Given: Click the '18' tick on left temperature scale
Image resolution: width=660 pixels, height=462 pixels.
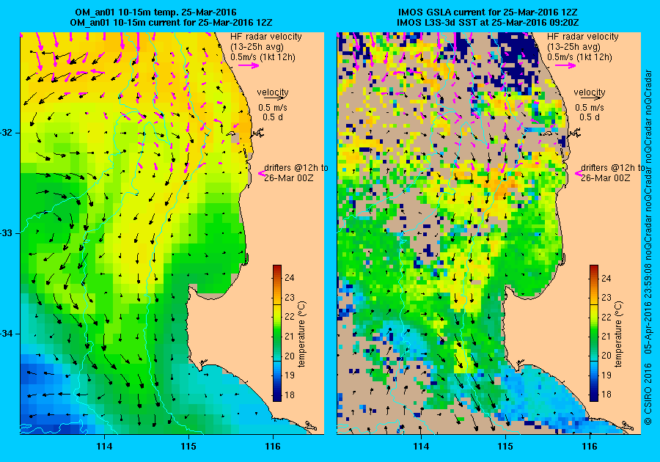Looking at the screenshot, I should click(x=290, y=395).
